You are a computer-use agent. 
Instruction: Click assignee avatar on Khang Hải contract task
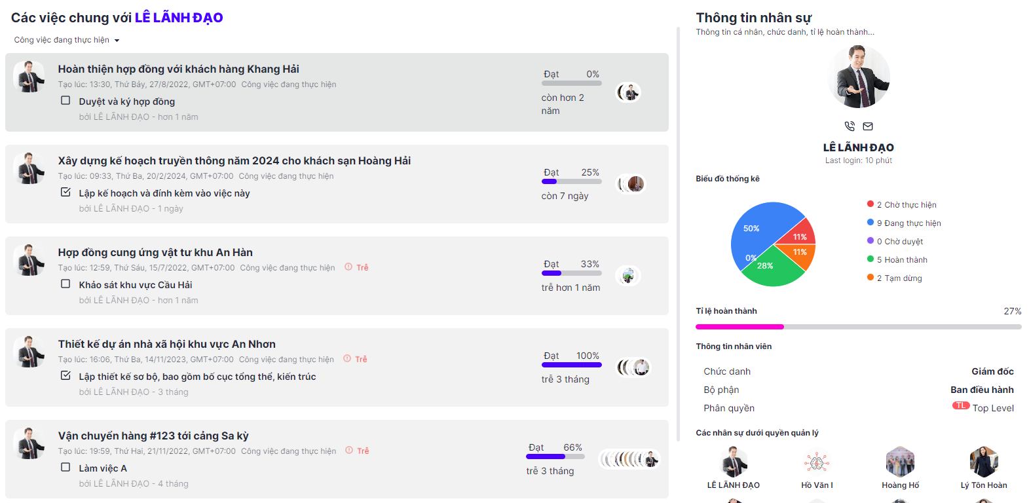(629, 93)
